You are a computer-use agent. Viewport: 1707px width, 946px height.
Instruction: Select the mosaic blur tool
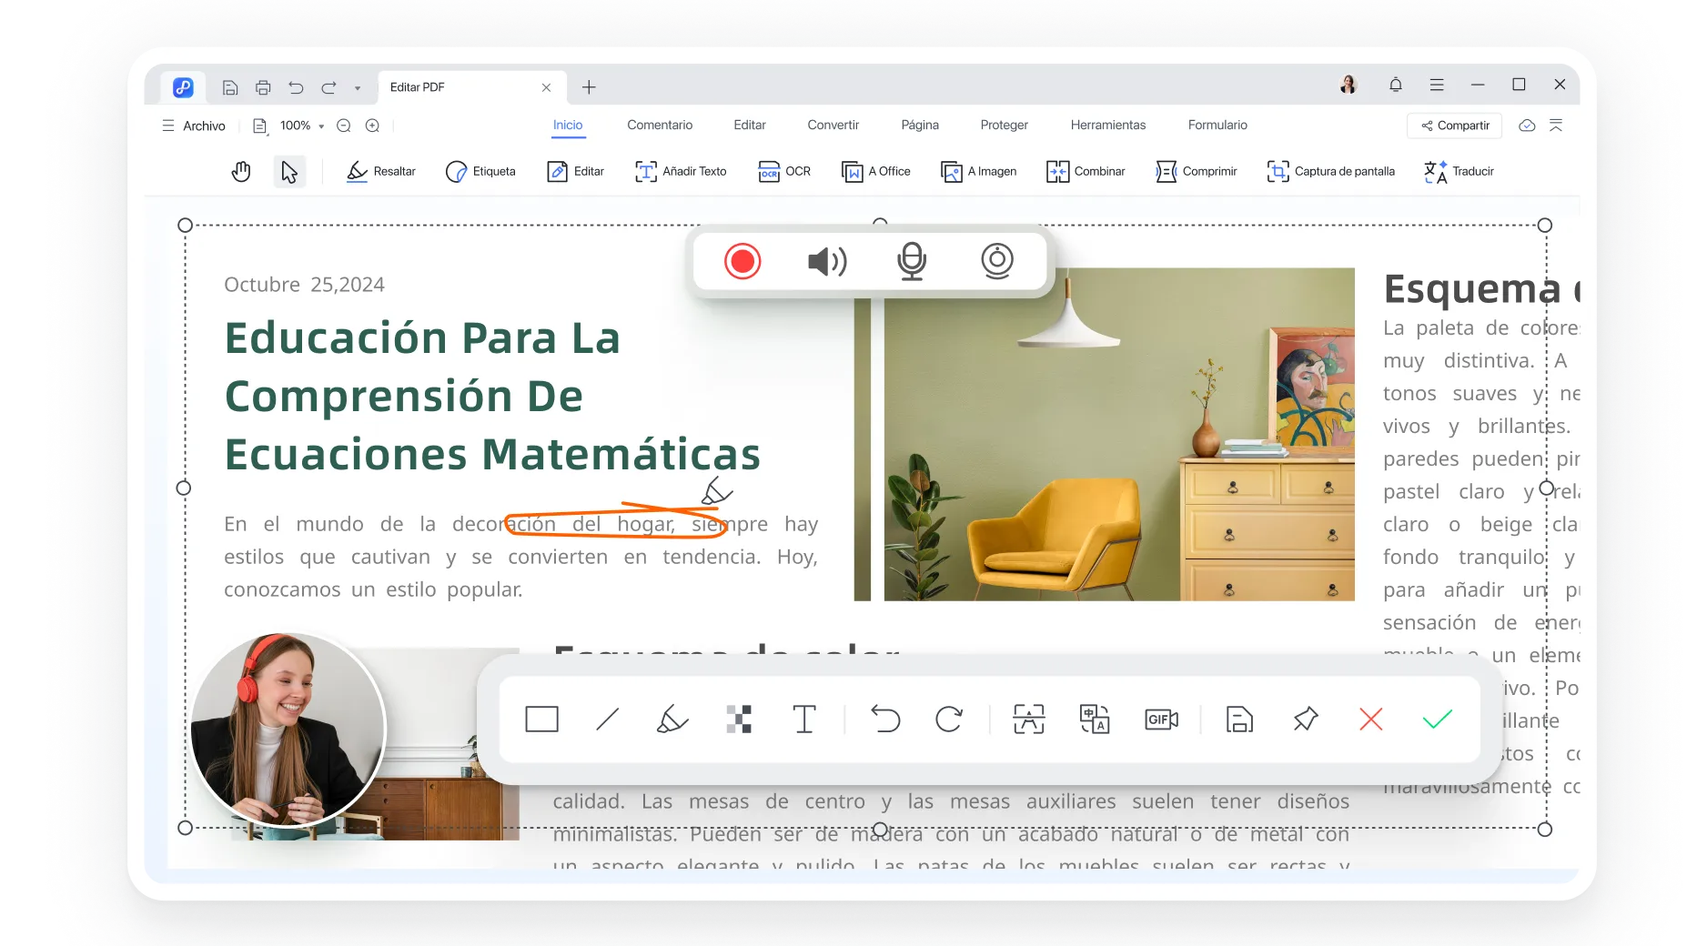[739, 720]
